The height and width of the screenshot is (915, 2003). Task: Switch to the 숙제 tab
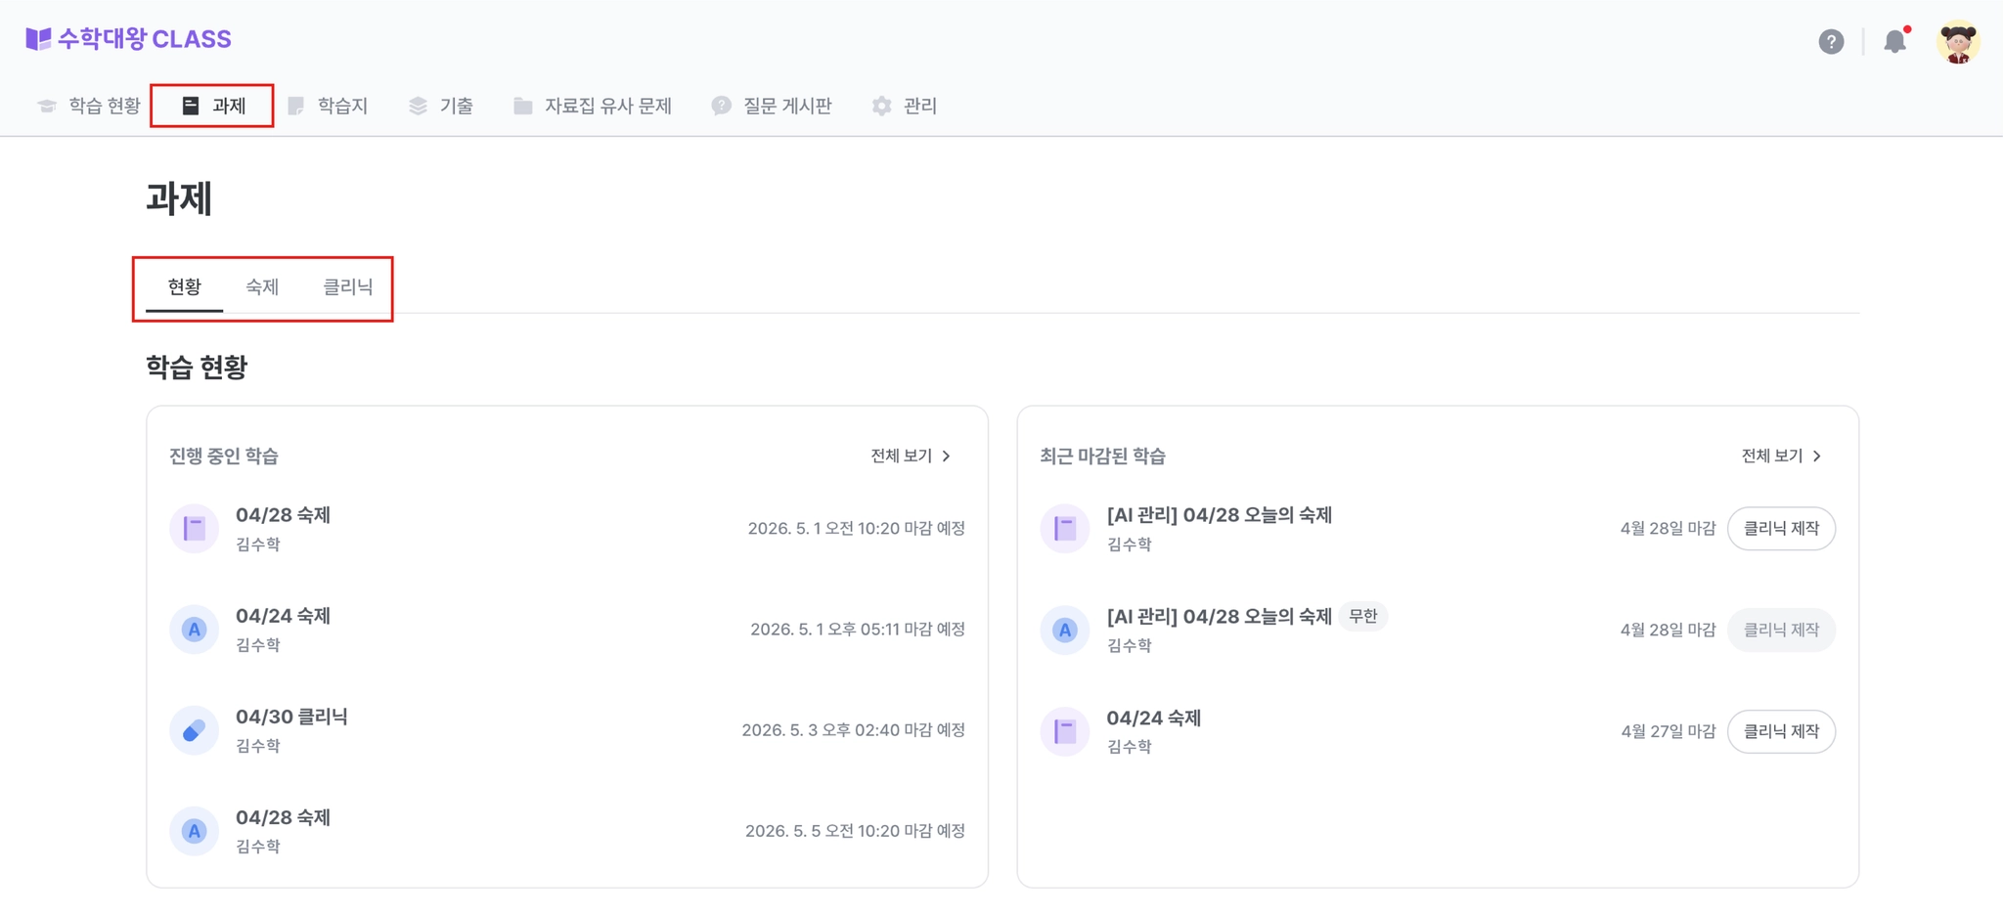[262, 286]
